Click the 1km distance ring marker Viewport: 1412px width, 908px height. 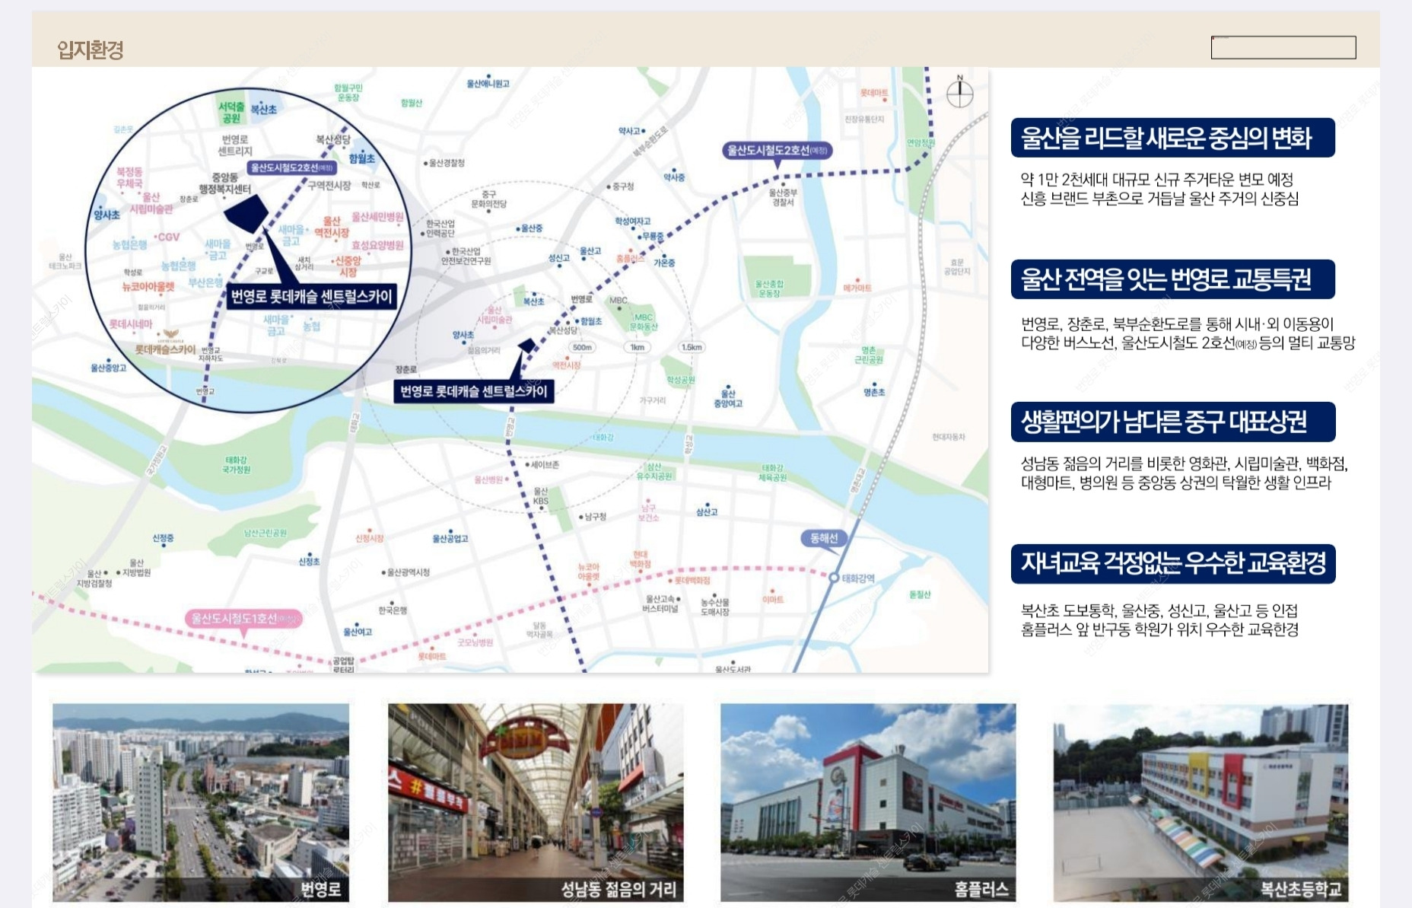tap(637, 347)
